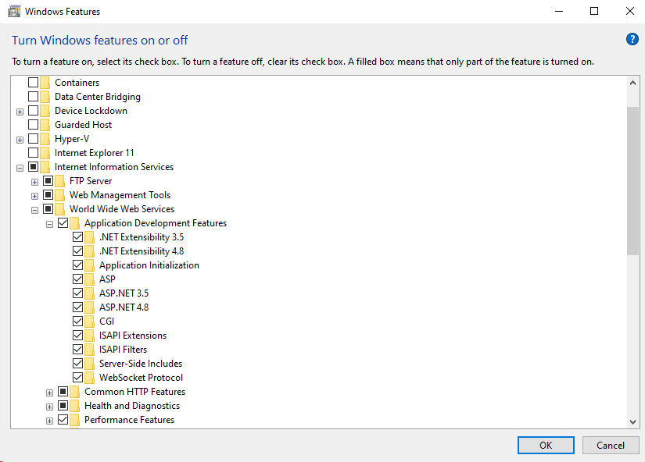Collapse Internet Information Services node
This screenshot has height=462, width=645.
click(20, 168)
